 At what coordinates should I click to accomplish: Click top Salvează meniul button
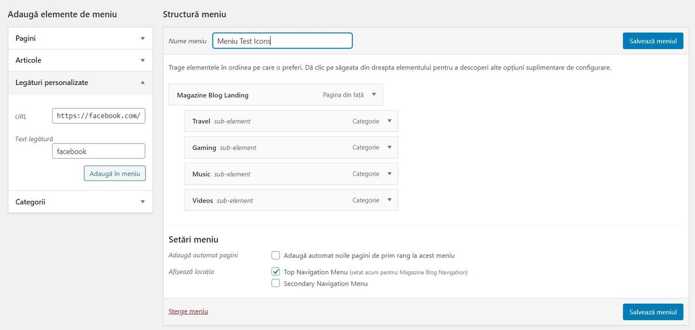click(x=652, y=41)
